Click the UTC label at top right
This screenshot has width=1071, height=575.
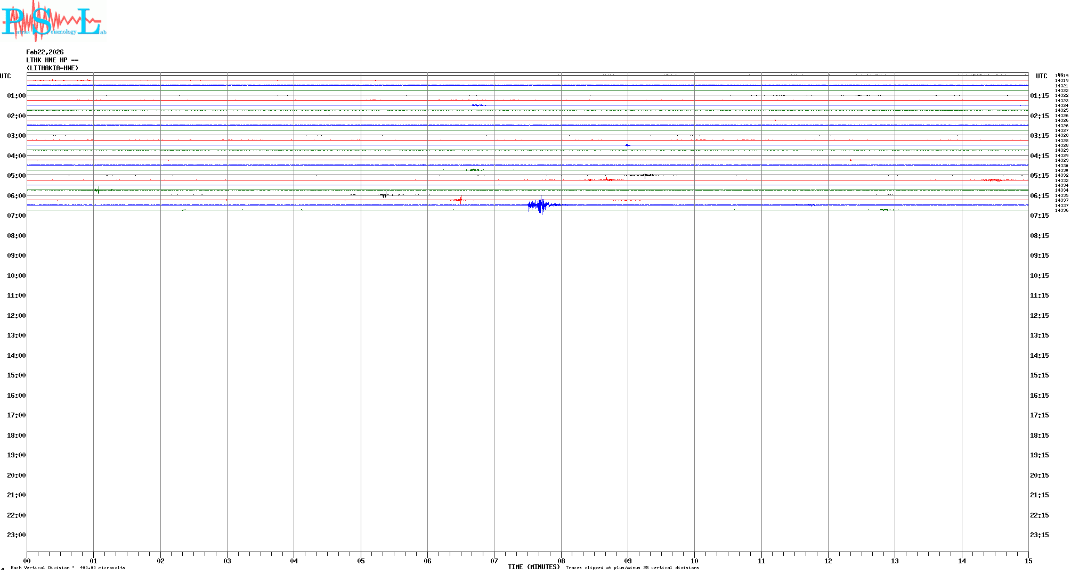tap(1041, 76)
